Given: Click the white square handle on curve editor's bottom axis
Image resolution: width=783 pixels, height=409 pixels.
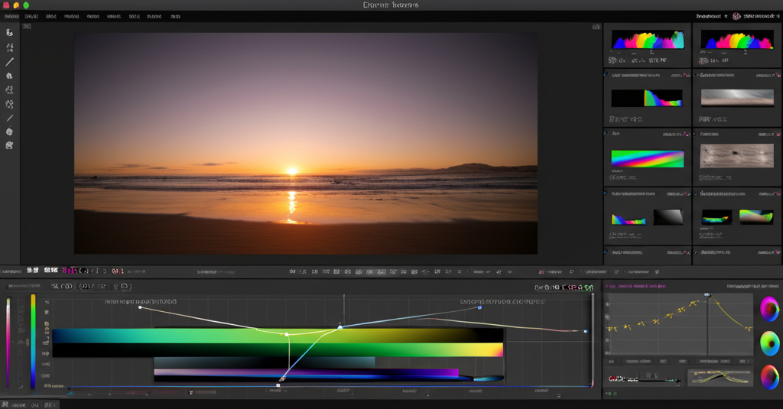Looking at the screenshot, I should point(278,385).
